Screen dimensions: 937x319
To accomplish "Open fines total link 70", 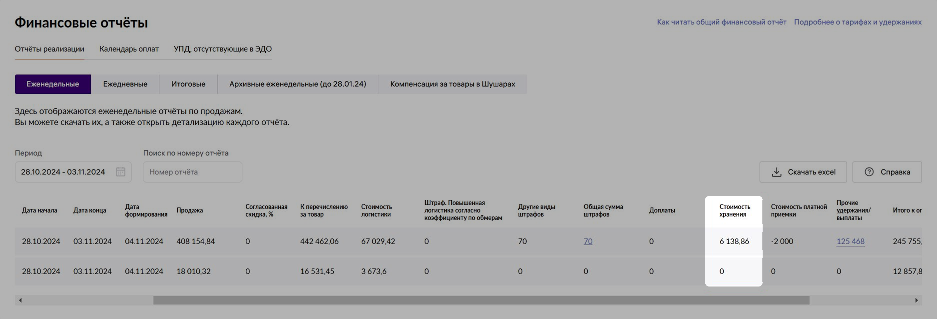I will [588, 241].
